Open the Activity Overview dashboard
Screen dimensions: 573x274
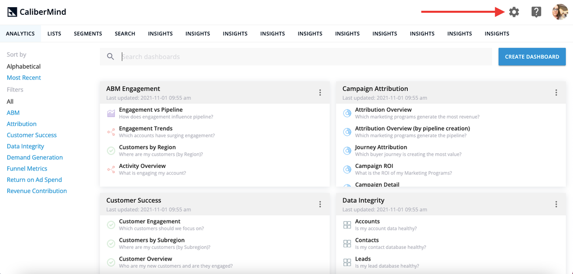[142, 166]
